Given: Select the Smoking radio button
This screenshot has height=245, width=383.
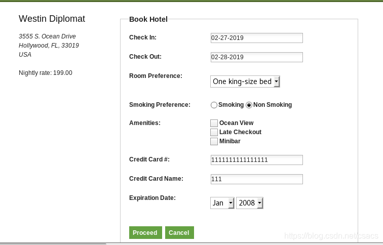Looking at the screenshot, I should pyautogui.click(x=214, y=105).
